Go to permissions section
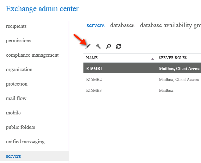201x163 pixels. click(x=18, y=40)
